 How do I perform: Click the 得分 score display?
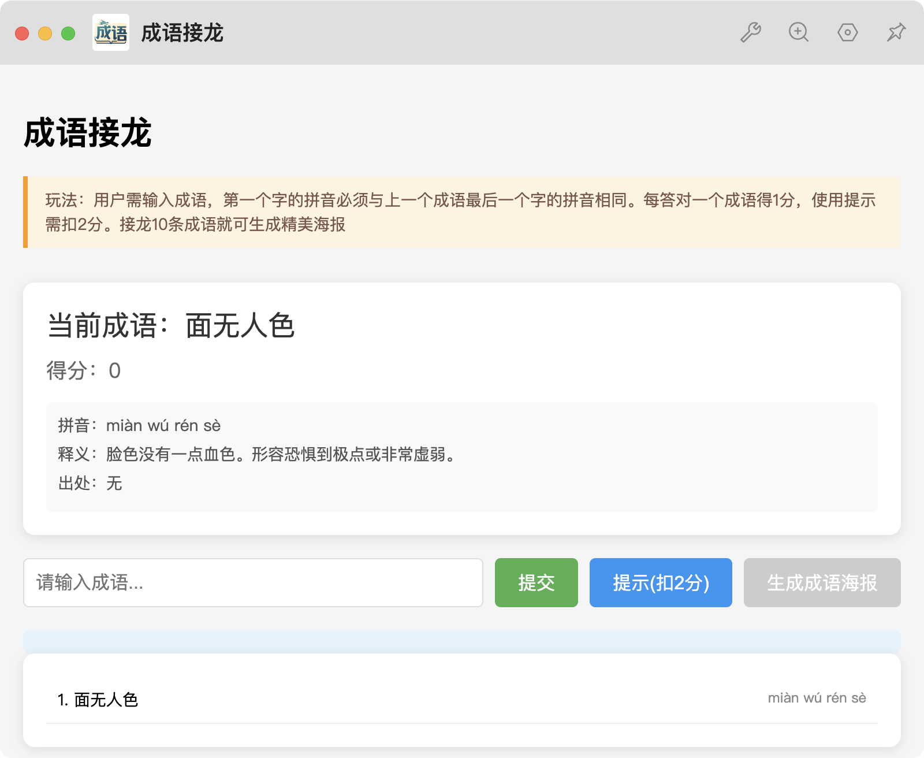(84, 370)
